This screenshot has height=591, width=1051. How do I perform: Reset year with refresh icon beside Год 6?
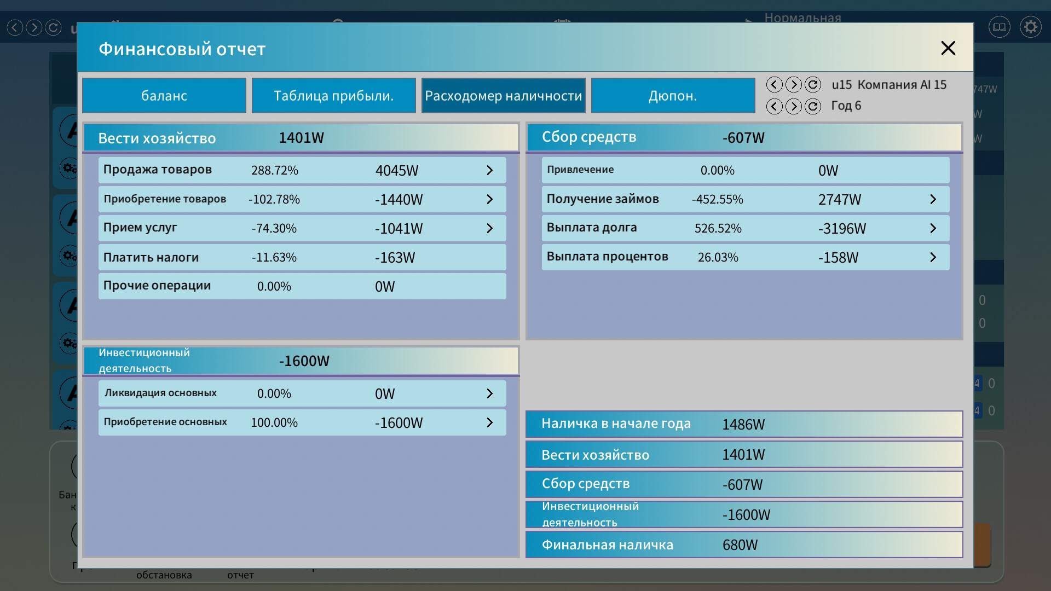(x=813, y=106)
